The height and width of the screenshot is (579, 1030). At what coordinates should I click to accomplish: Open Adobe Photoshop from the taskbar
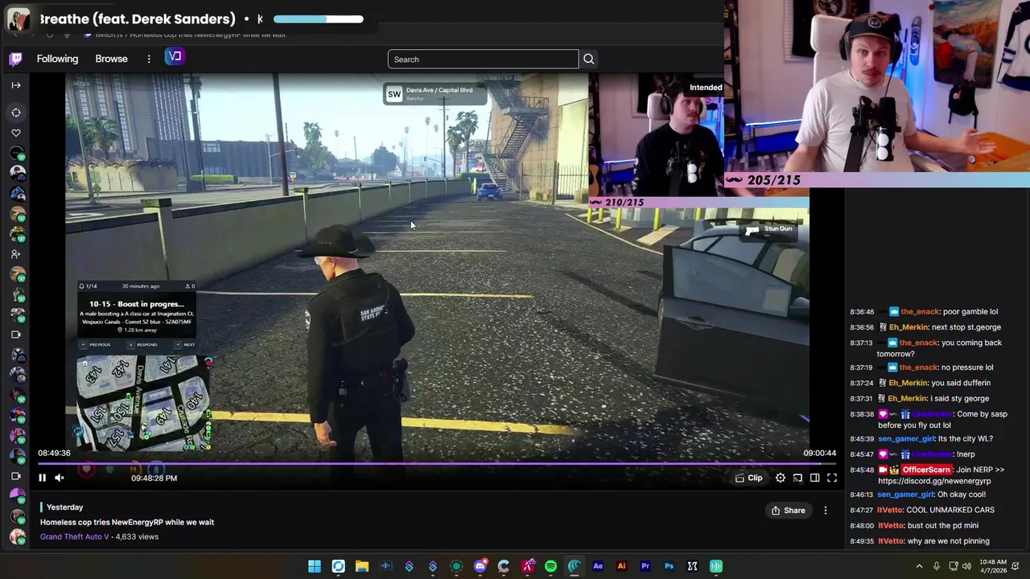[669, 566]
